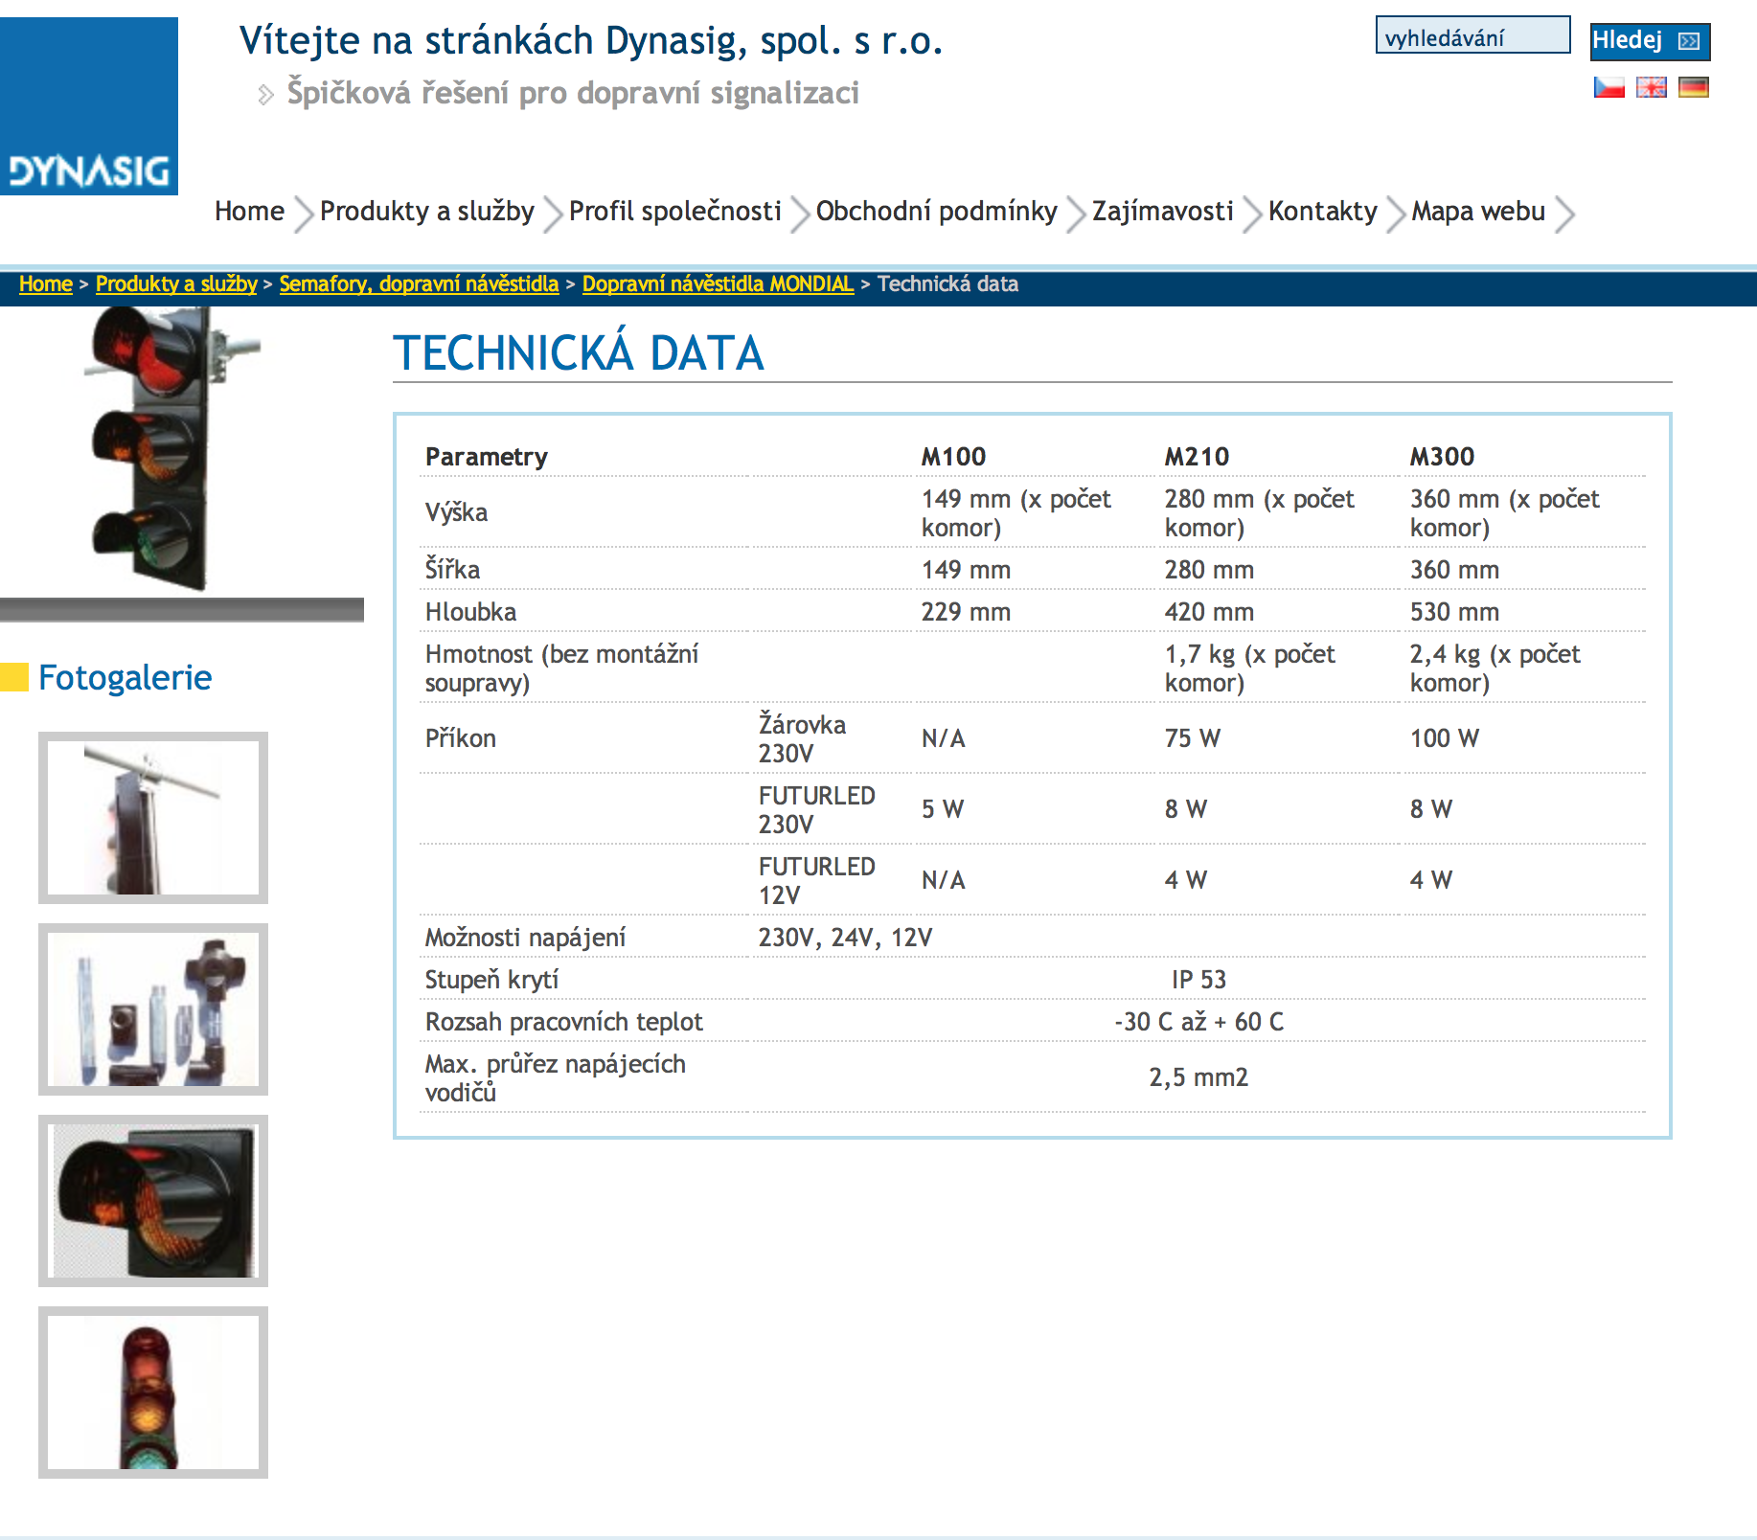Click the Hledej search button

[1648, 41]
